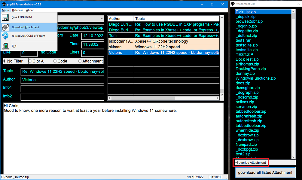Click the topic table scroll-right arrow
Viewport: 302px width, 180px height.
point(218,98)
